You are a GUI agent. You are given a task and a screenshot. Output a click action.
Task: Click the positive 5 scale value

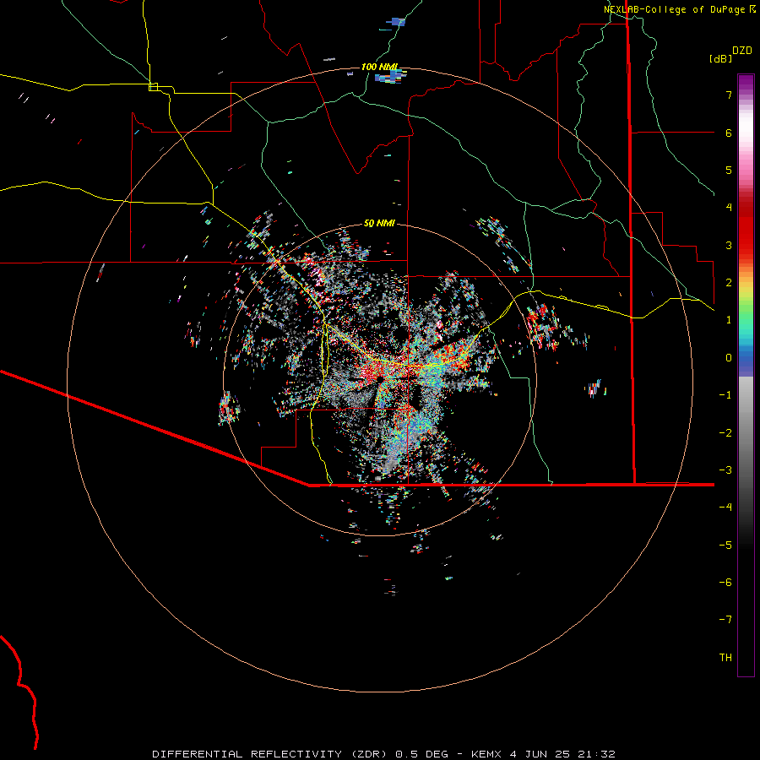(x=729, y=170)
